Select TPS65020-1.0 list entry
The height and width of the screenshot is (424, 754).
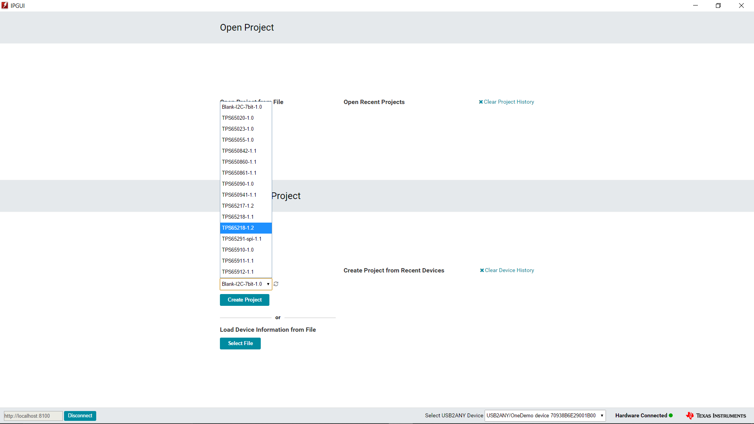(x=245, y=118)
